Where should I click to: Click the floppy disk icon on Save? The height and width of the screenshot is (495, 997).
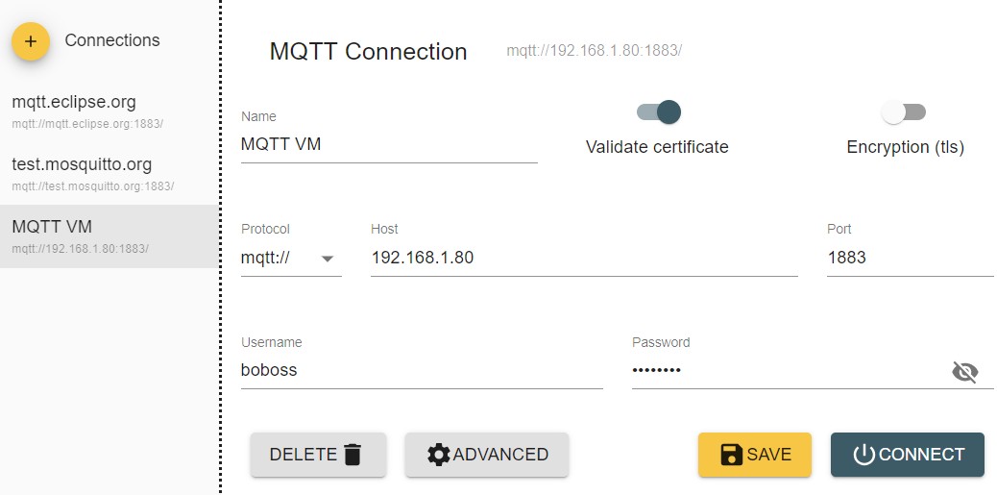(x=732, y=455)
